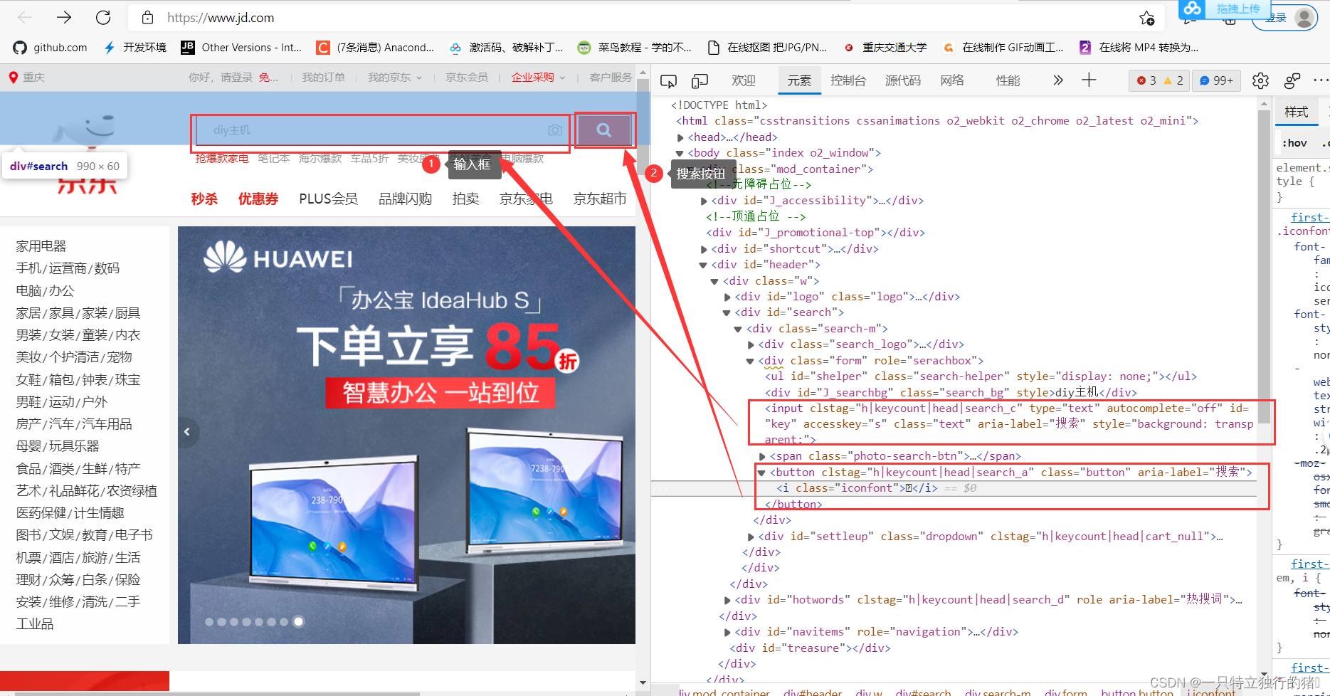Switch to the 欢迎 DevTools tab
Viewport: 1330px width, 696px height.
pyautogui.click(x=744, y=81)
